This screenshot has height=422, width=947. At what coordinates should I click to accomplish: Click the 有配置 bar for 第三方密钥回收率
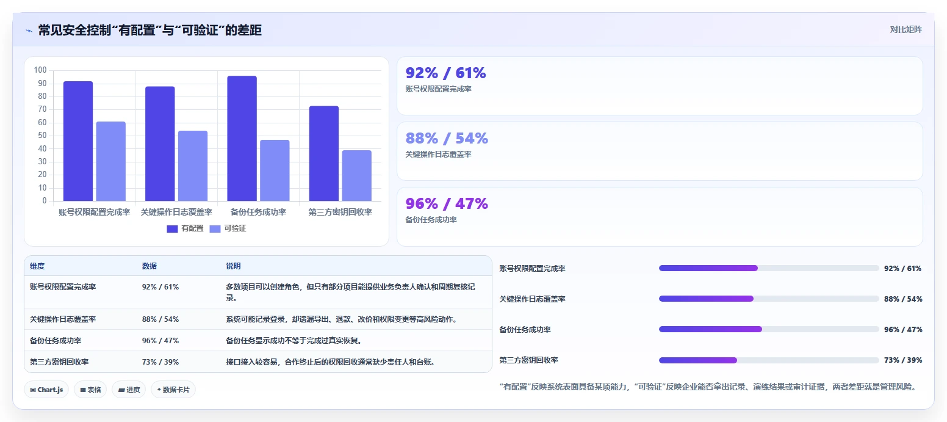323,153
